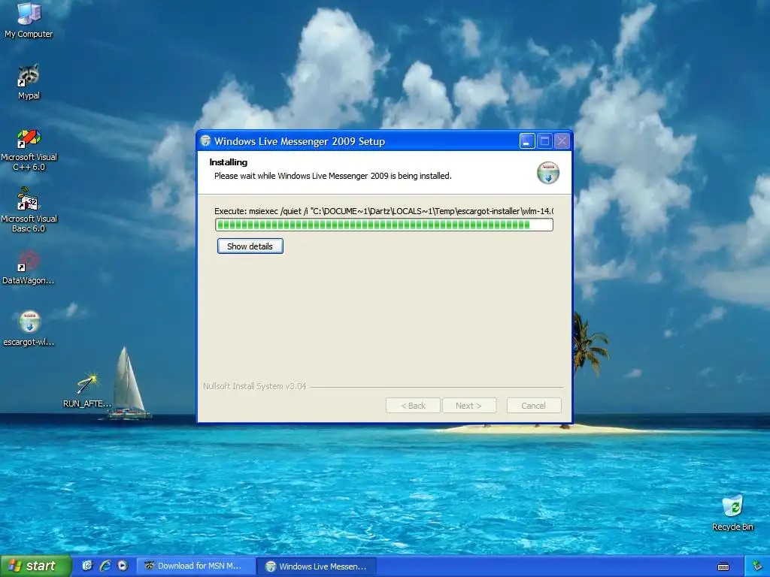Screen dimensions: 770x577
Task: Select the RUN_AFTE... wand icon
Action: point(87,390)
